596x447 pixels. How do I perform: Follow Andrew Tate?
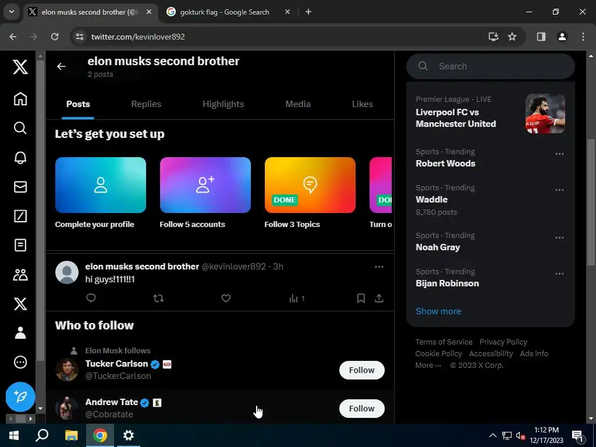pos(362,409)
